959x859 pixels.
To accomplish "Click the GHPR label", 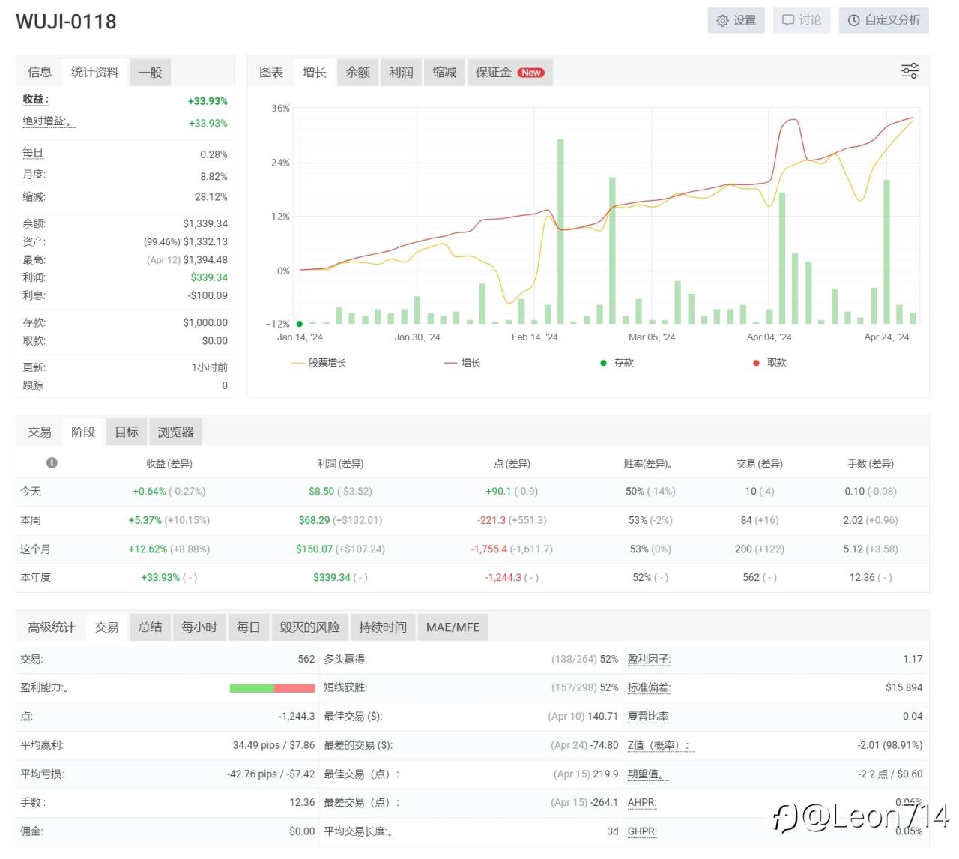I will [x=642, y=831].
